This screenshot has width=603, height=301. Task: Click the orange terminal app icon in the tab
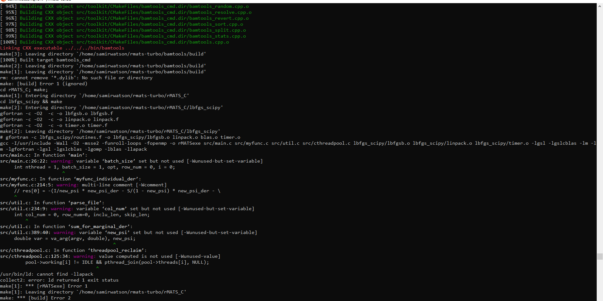pyautogui.click(x=3, y=1)
